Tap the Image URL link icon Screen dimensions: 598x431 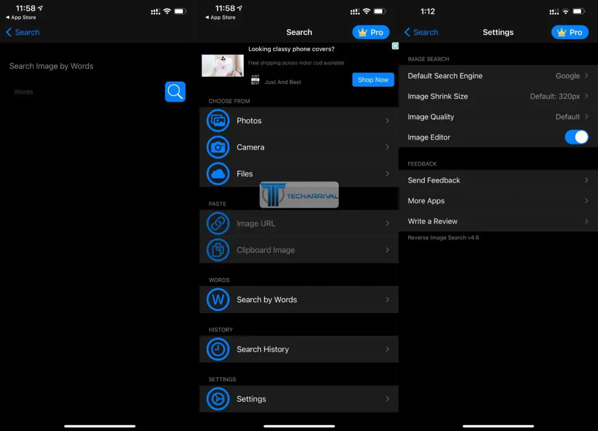(218, 223)
